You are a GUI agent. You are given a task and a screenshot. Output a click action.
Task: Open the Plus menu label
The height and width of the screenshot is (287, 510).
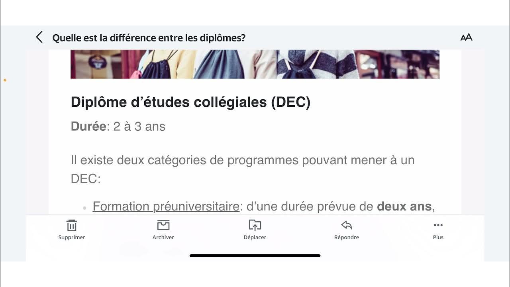click(438, 237)
